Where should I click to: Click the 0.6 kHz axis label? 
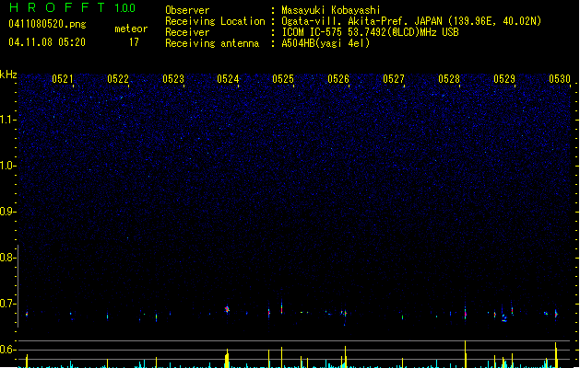pos(7,350)
